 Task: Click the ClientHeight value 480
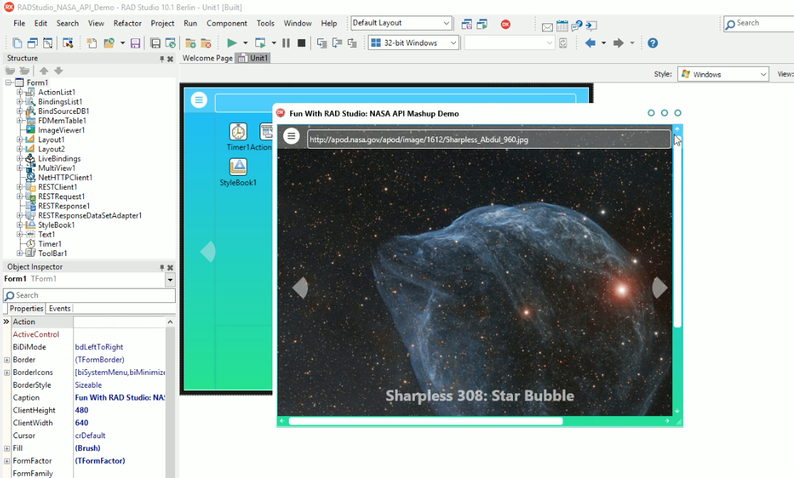tap(82, 410)
